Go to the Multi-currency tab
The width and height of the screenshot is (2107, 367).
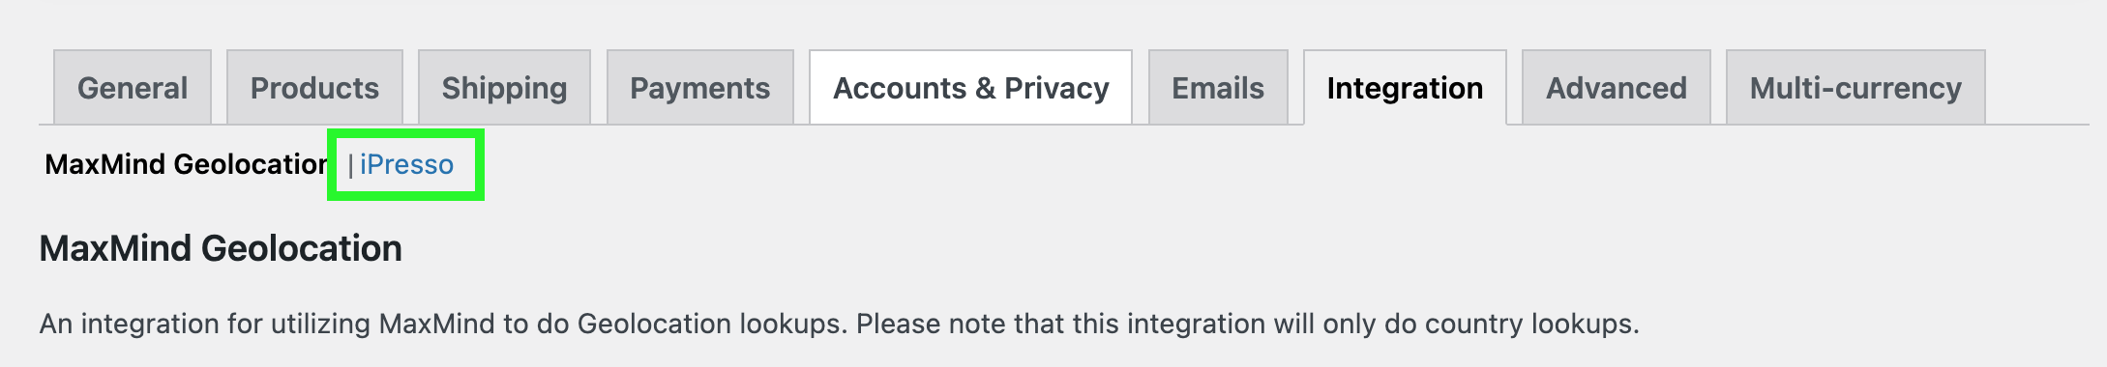pyautogui.click(x=1855, y=88)
